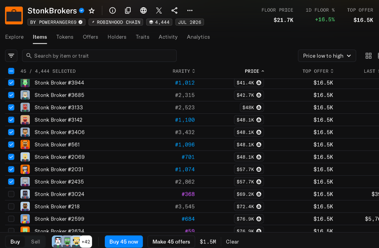Sort by the PRICE column header
The height and width of the screenshot is (248, 379).
(254, 71)
